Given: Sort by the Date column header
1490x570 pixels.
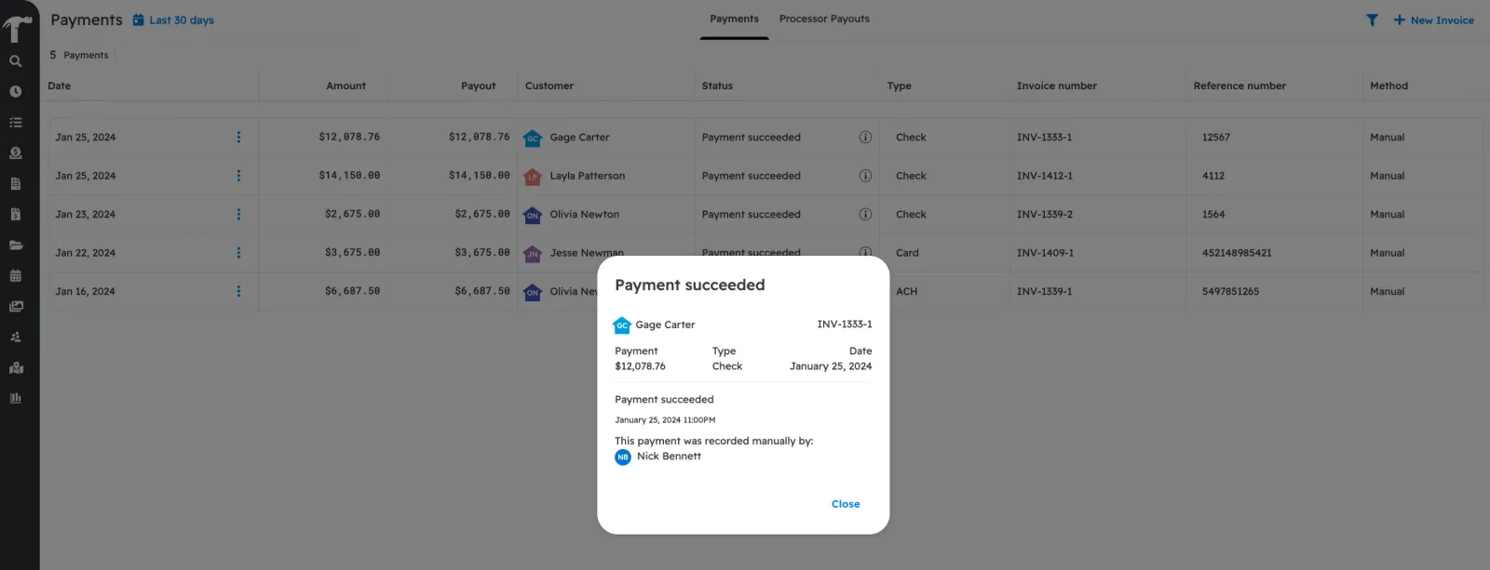Looking at the screenshot, I should coord(60,86).
